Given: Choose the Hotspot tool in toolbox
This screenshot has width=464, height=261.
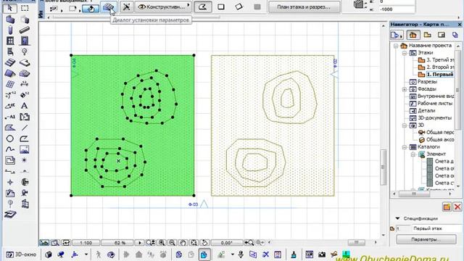Looking at the screenshot, I should point(25,160).
